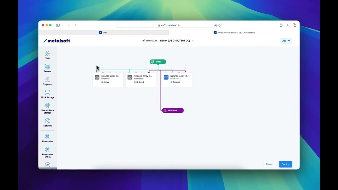338x190 pixels.
Task: Open the VMs sidebar item
Action: tap(48, 55)
